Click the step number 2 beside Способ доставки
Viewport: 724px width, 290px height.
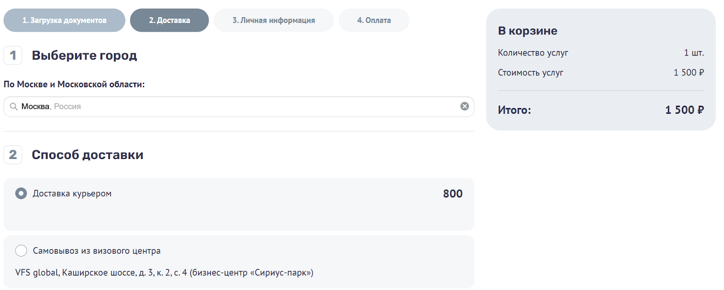(x=13, y=155)
